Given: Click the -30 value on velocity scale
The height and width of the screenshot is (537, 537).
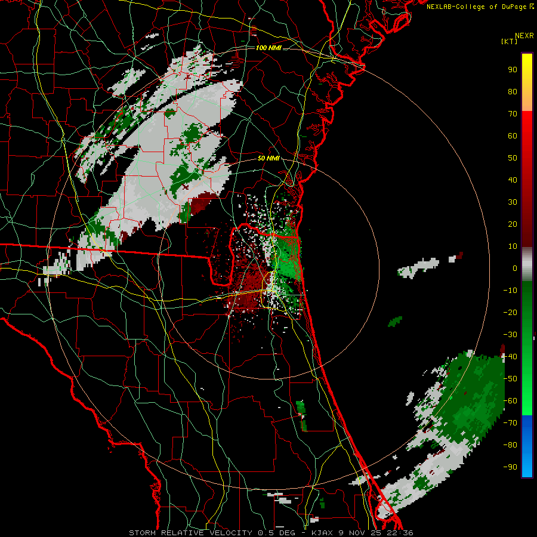Looking at the screenshot, I should [x=510, y=335].
